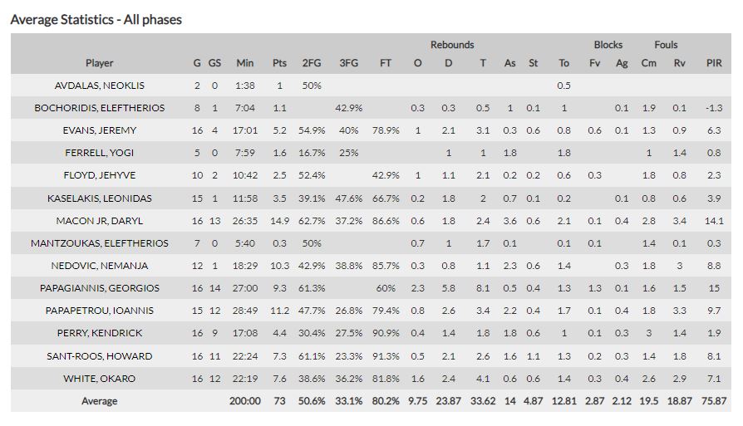Viewport: 743px width, 426px height.
Task: Open player AVDALAS, NEOKLIS
Action: coord(100,86)
